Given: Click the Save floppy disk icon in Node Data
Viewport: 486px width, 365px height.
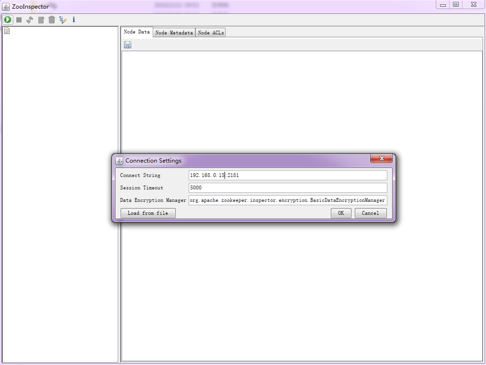Looking at the screenshot, I should coord(128,45).
